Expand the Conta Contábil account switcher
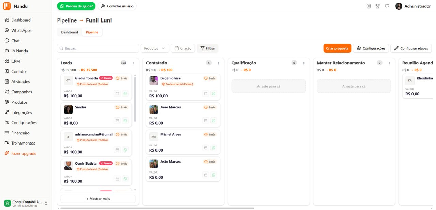 pyautogui.click(x=26, y=204)
